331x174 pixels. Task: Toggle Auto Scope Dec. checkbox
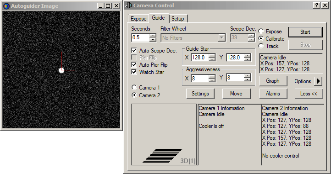(x=134, y=51)
